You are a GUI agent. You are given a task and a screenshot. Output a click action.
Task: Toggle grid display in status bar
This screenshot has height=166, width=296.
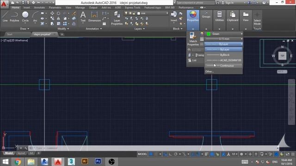151,154
